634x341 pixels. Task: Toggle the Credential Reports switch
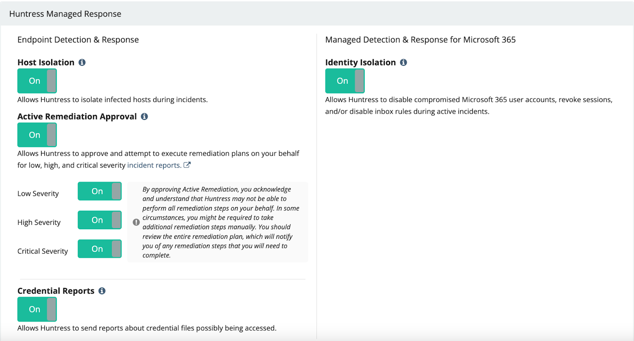tap(37, 309)
